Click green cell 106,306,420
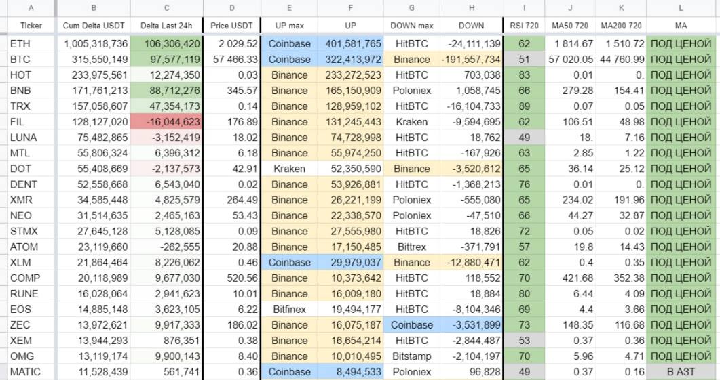 (x=166, y=44)
